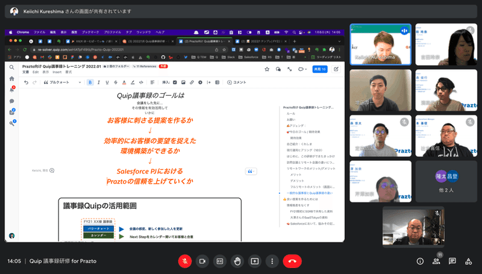Jump to 'メリット' in document outline
482x274 pixels.
296,175
